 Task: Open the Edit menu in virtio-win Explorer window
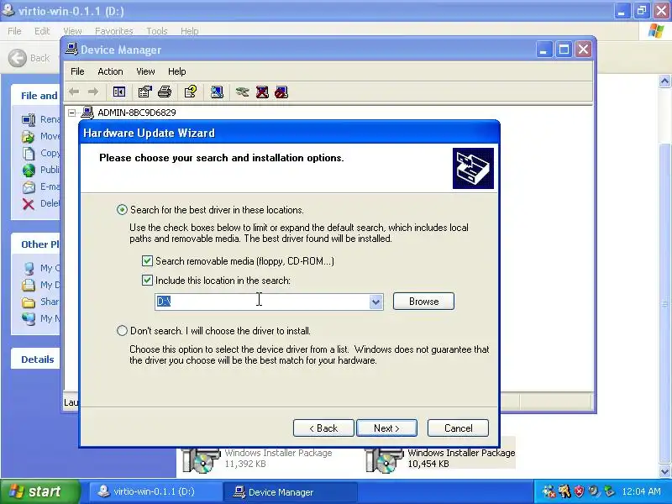point(42,31)
